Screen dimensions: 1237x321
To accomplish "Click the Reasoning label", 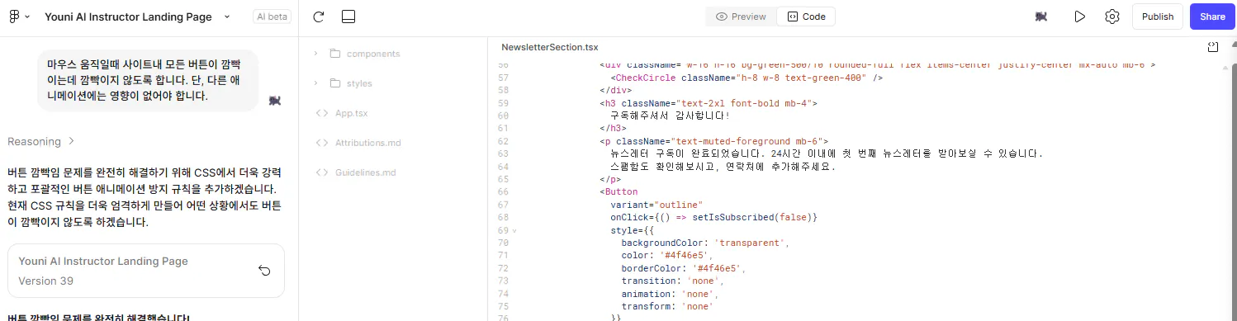I will [34, 141].
